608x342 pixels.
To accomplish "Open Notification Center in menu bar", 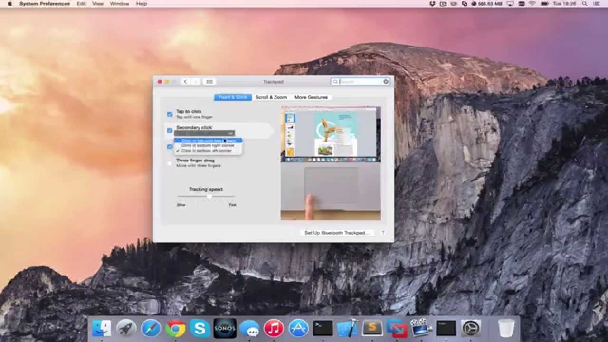I will [596, 3].
